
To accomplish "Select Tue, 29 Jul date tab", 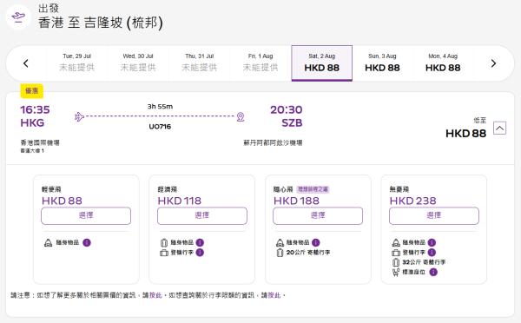I will click(76, 63).
